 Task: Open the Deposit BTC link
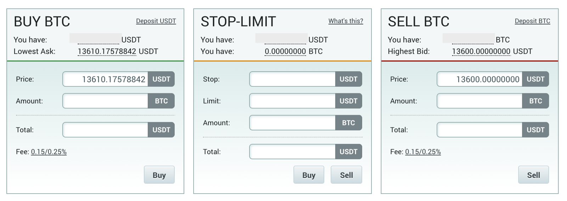[x=532, y=21]
